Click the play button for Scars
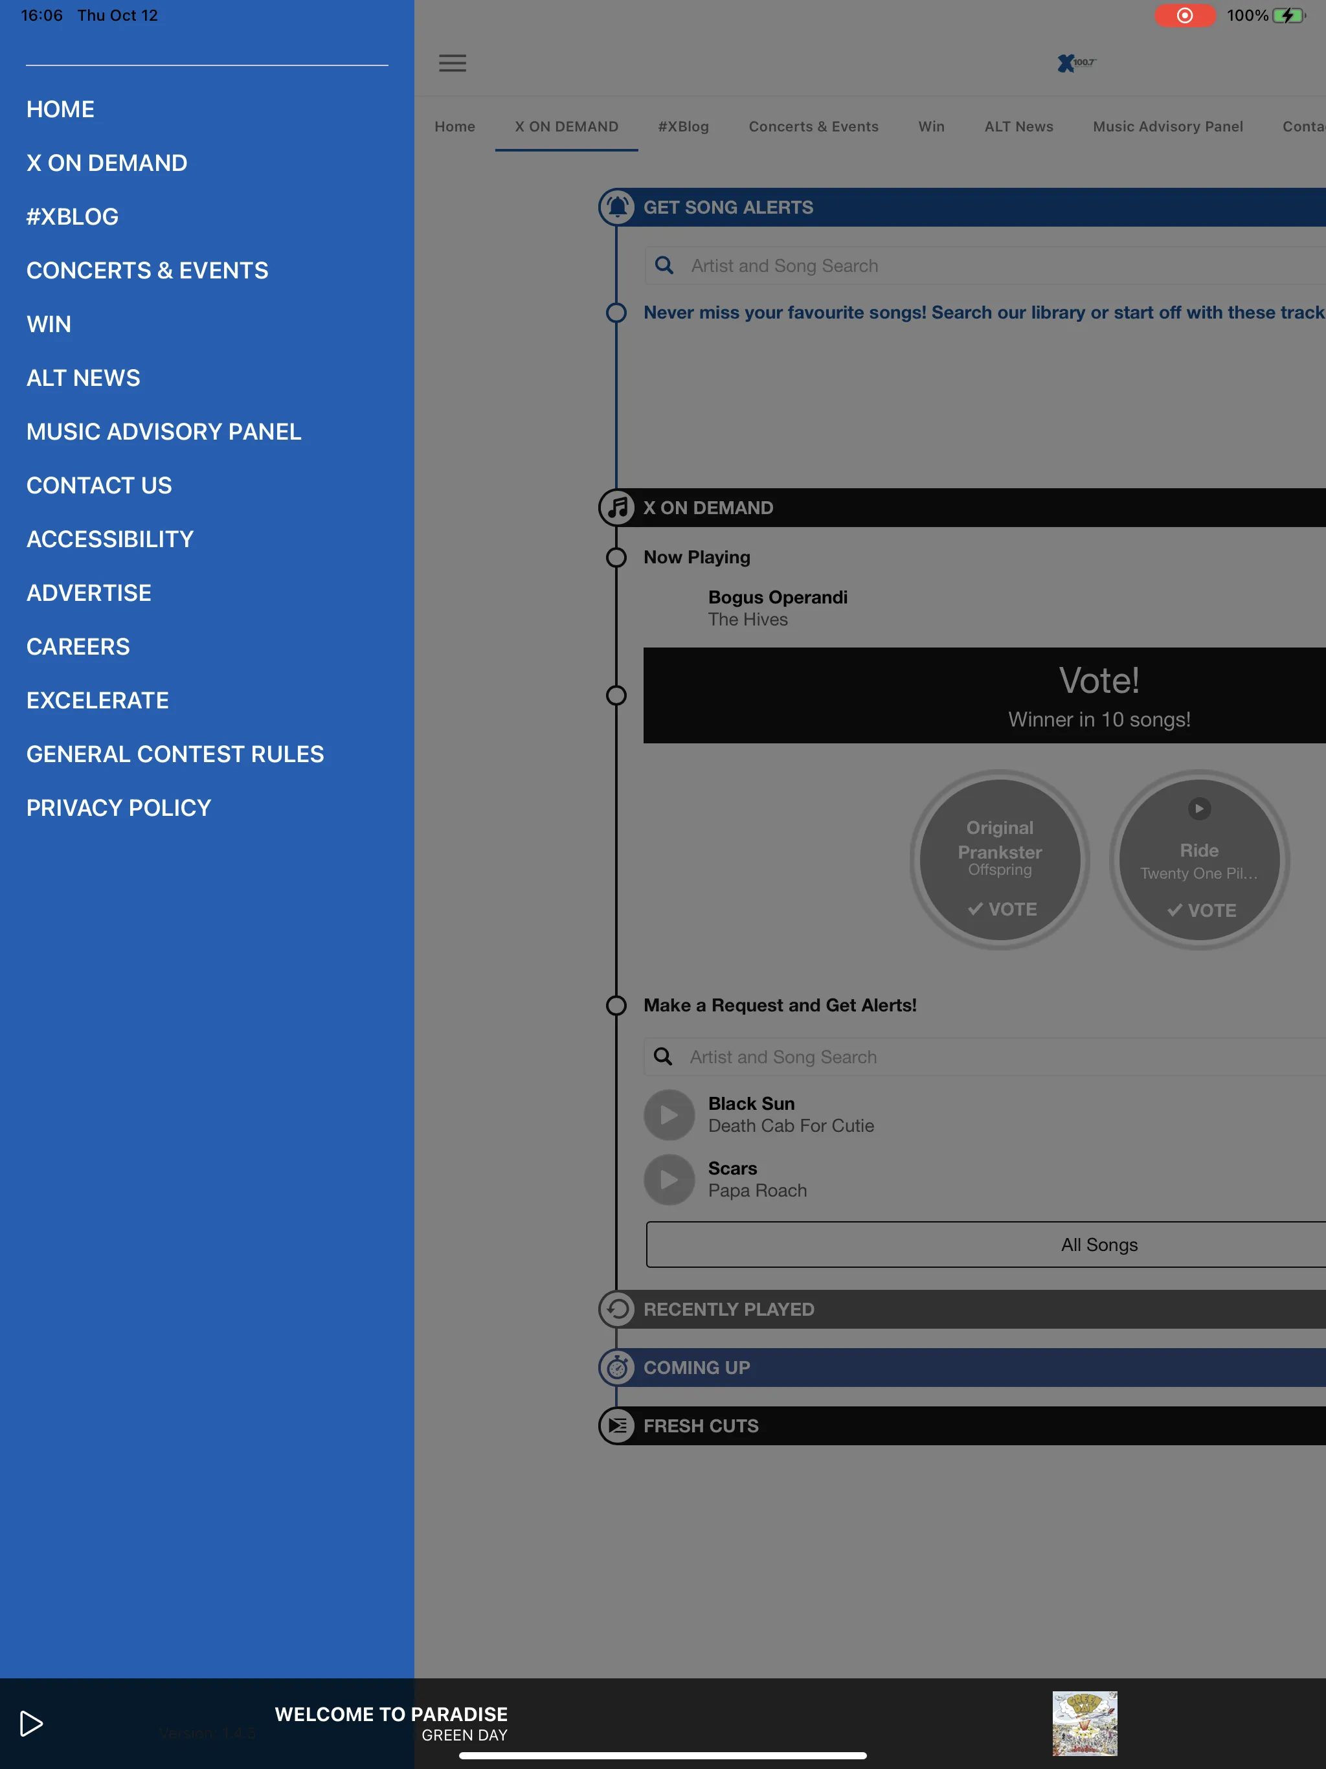The width and height of the screenshot is (1326, 1769). click(x=669, y=1178)
